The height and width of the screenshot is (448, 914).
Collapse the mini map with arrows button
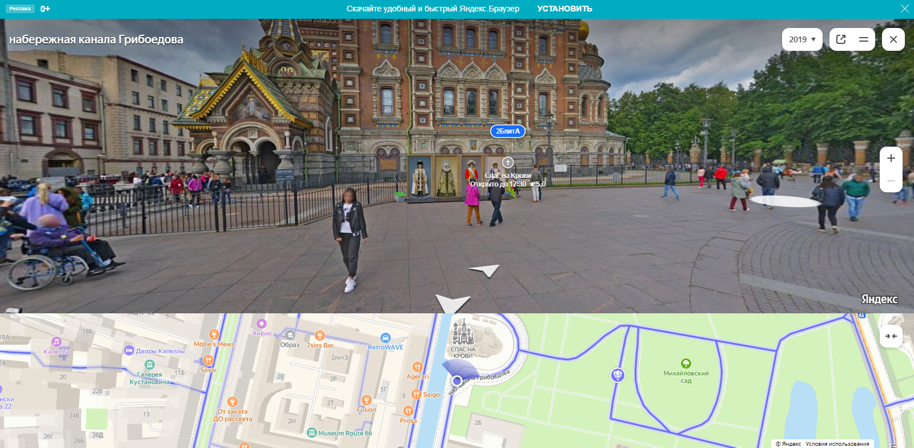coord(891,336)
